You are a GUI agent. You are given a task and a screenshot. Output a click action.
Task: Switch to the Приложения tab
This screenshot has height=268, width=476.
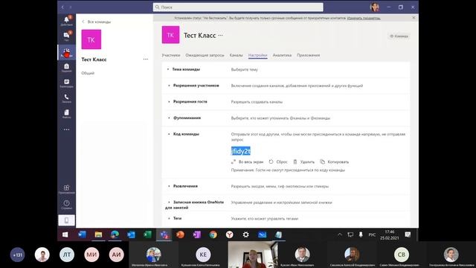pos(309,55)
